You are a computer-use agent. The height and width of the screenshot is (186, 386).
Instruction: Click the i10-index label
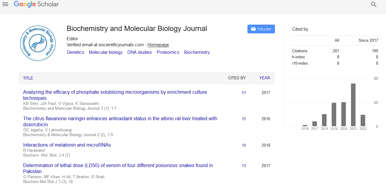pos(300,63)
